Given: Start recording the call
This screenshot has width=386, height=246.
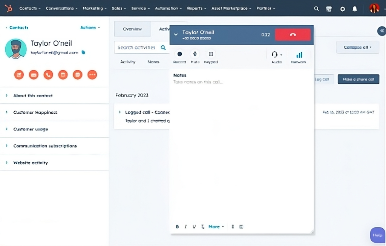Looking at the screenshot, I should pos(179,54).
